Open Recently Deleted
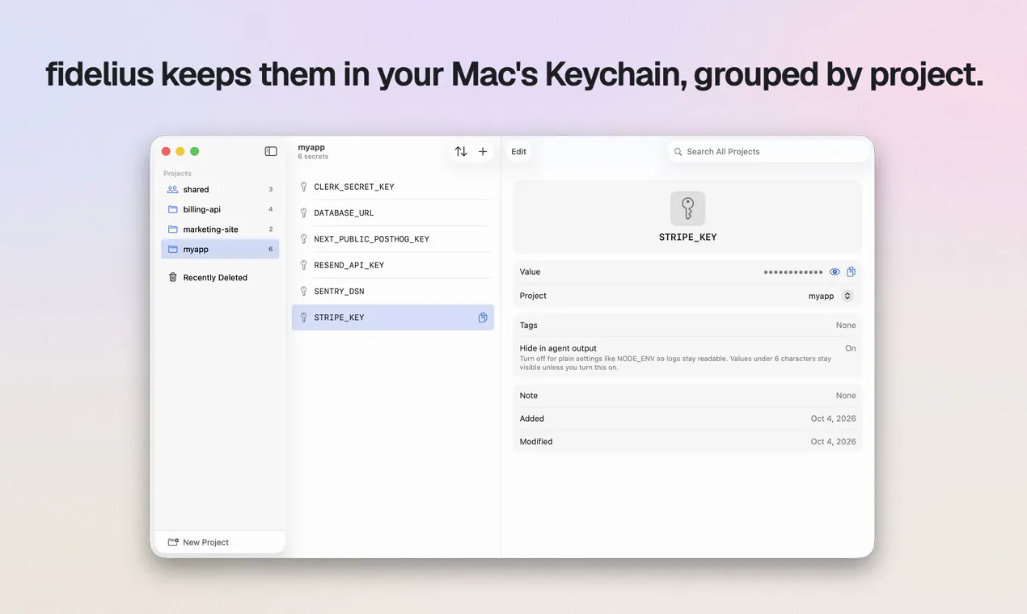1027x614 pixels. coord(220,277)
